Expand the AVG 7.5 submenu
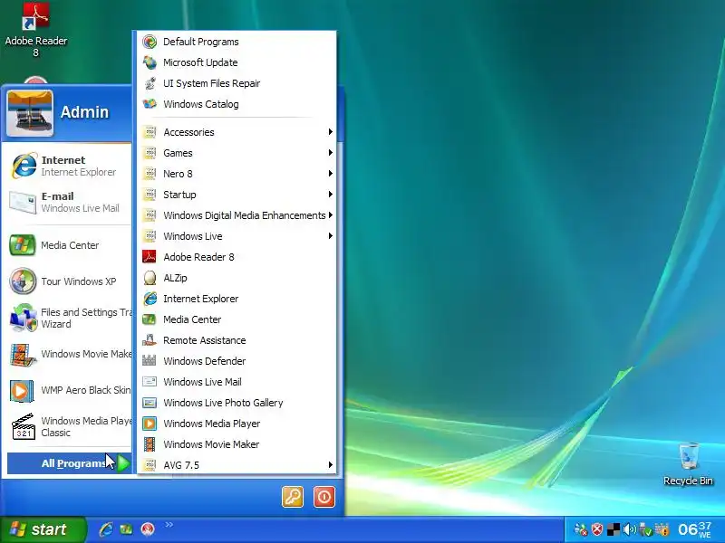This screenshot has width=725, height=543. coord(237,464)
